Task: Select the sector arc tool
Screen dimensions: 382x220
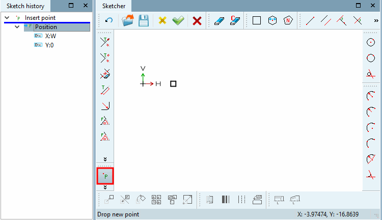Action: 371,159
